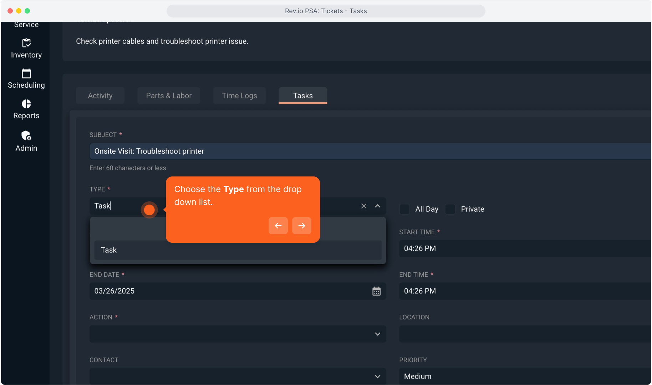Expand the Contact dropdown
Screen dimensions: 652x385
tap(377, 376)
